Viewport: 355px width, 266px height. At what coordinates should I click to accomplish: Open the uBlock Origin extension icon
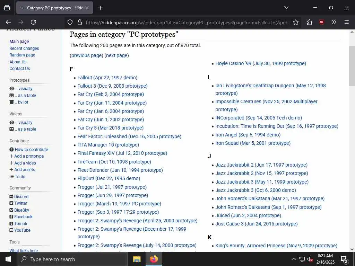[321, 22]
